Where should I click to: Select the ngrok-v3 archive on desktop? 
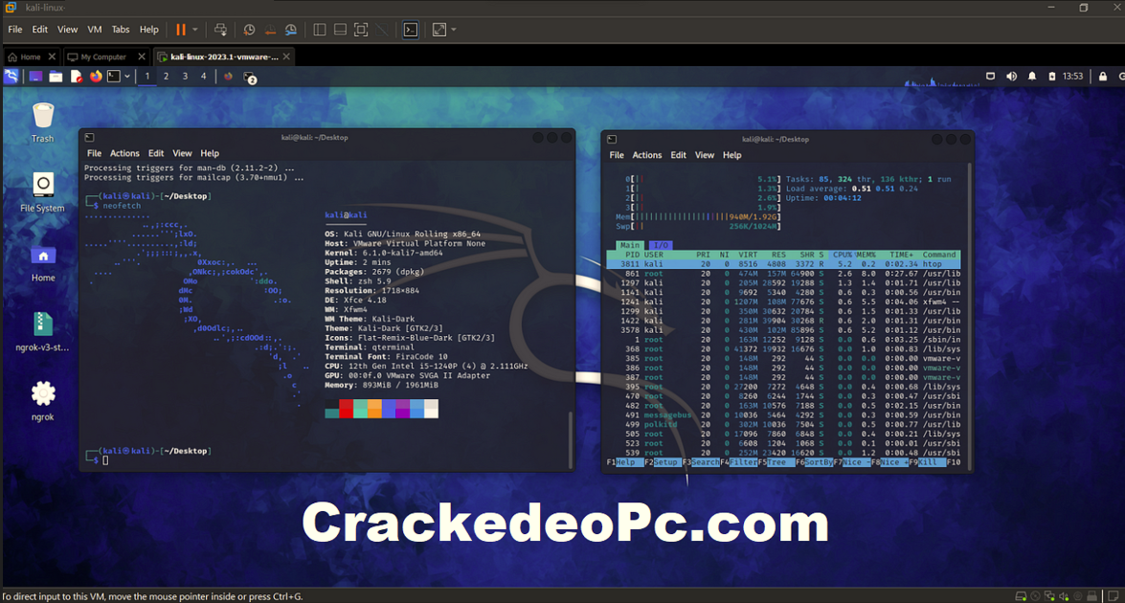point(42,332)
